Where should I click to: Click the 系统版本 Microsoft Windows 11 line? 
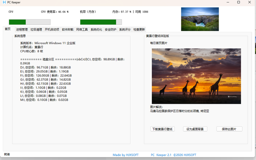coord(48,43)
